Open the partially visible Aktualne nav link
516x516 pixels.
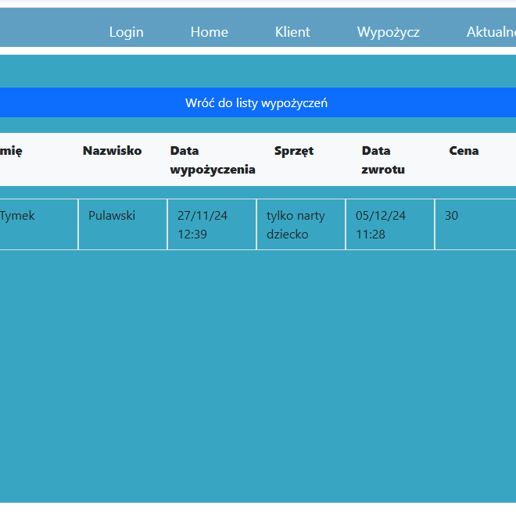pyautogui.click(x=490, y=32)
